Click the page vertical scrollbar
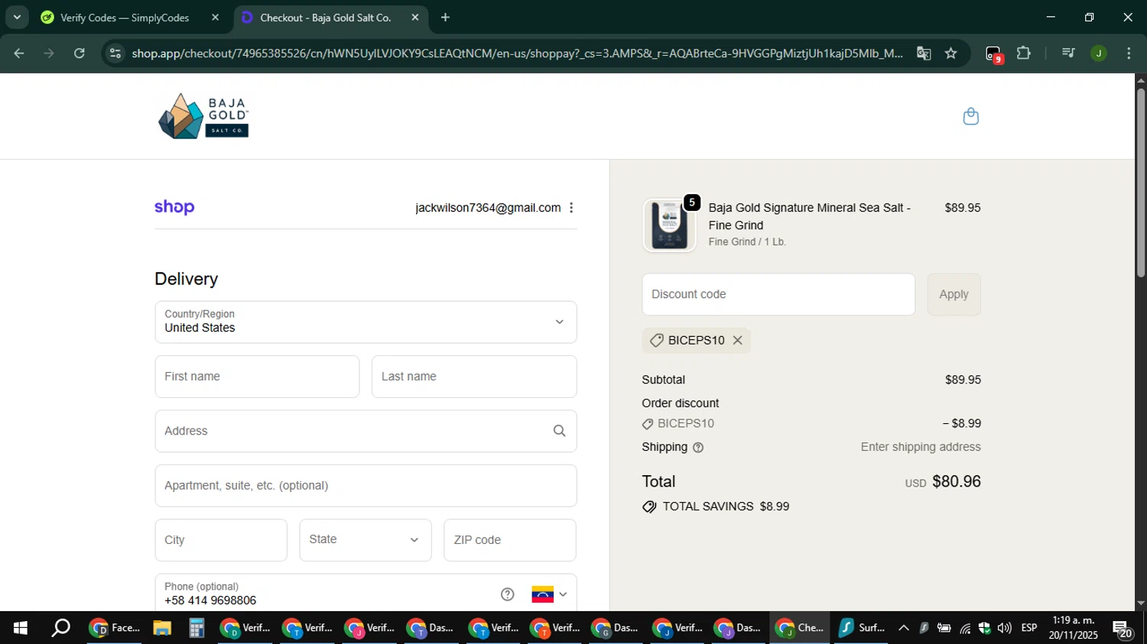1147x644 pixels. [1141, 183]
